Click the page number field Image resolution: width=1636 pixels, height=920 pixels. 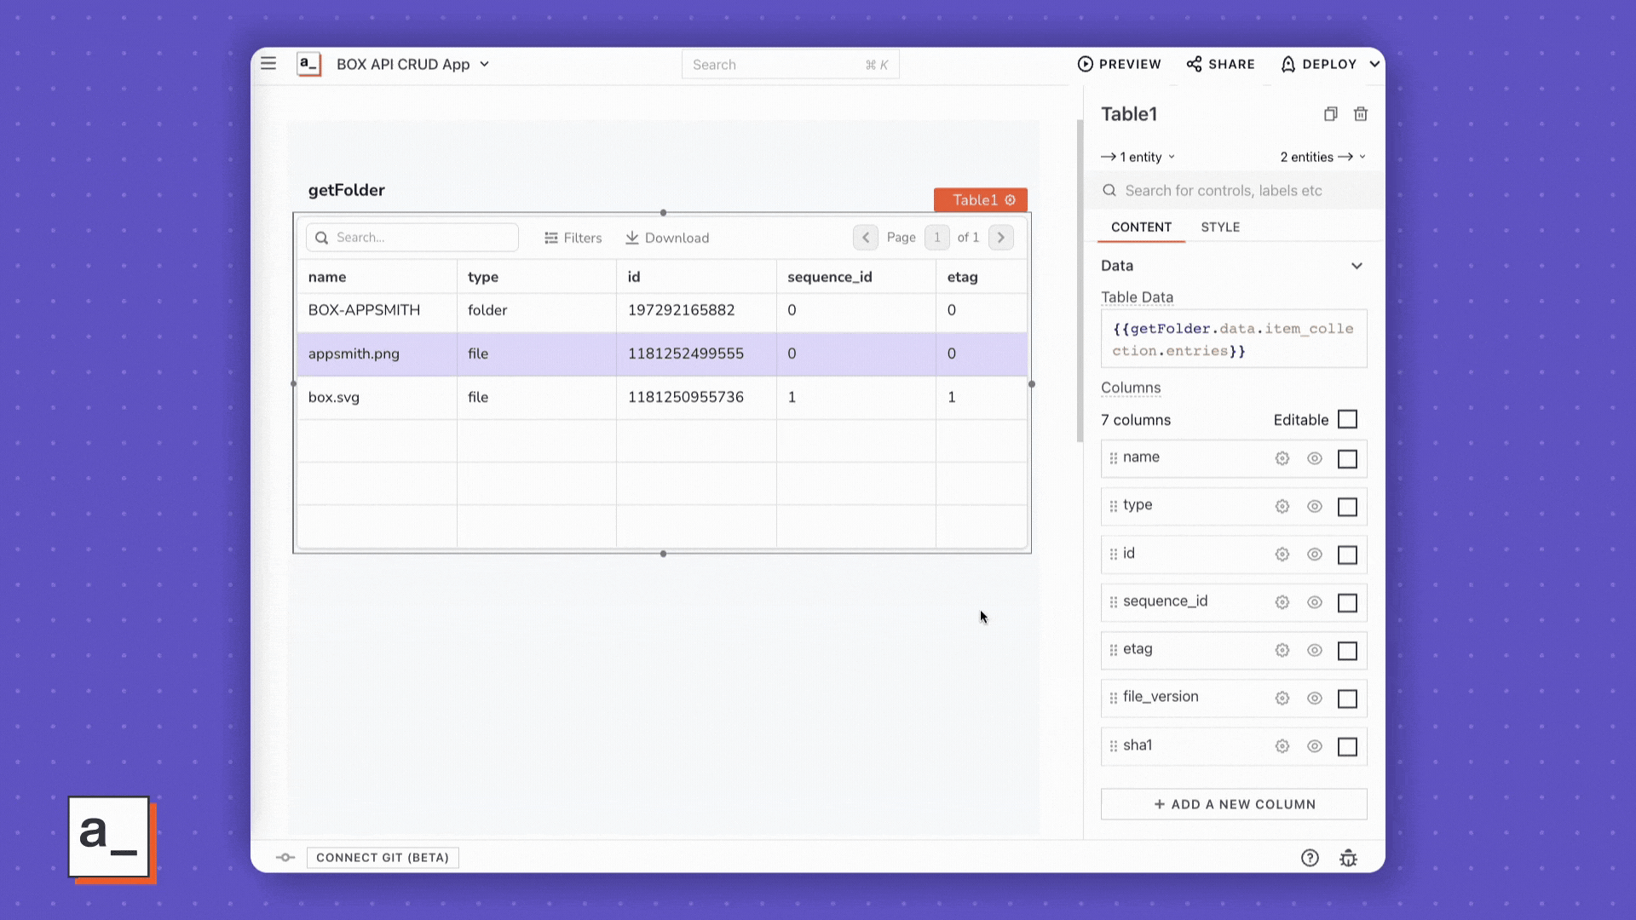click(936, 238)
